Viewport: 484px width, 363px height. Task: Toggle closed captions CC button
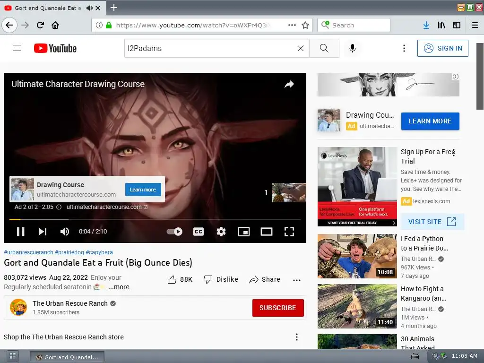click(x=199, y=232)
